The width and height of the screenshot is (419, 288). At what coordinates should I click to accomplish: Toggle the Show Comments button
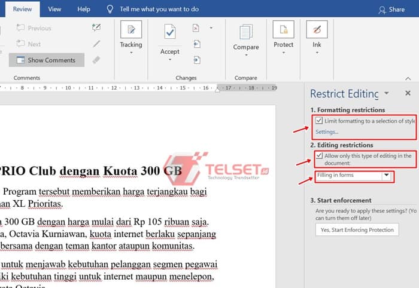point(46,60)
